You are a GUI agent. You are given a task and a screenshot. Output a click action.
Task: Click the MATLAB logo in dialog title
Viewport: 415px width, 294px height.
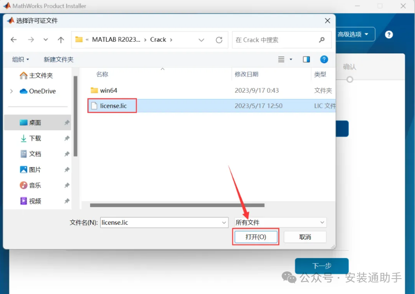pyautogui.click(x=10, y=20)
